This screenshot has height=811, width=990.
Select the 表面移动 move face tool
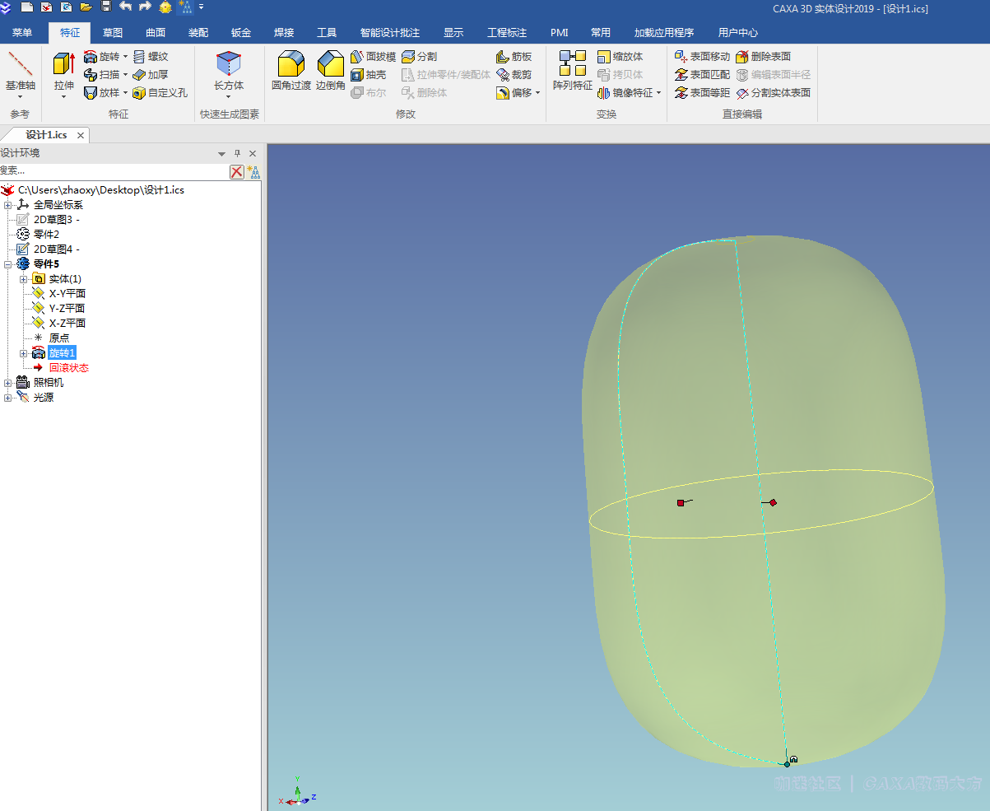(702, 57)
